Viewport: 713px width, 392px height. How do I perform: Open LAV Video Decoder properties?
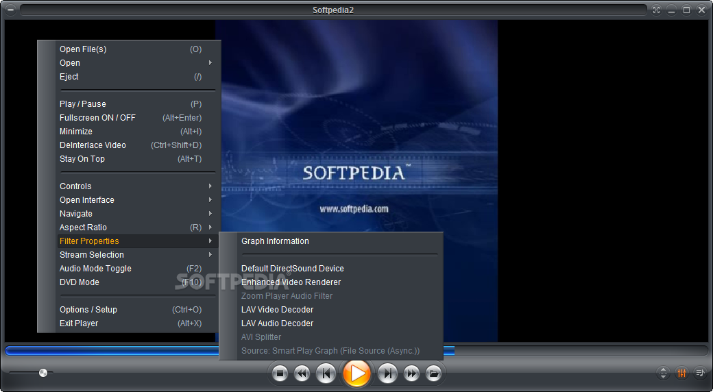tap(339, 309)
